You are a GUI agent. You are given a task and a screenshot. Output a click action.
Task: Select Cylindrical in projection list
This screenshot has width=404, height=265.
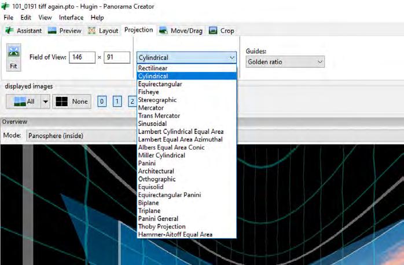(x=186, y=76)
